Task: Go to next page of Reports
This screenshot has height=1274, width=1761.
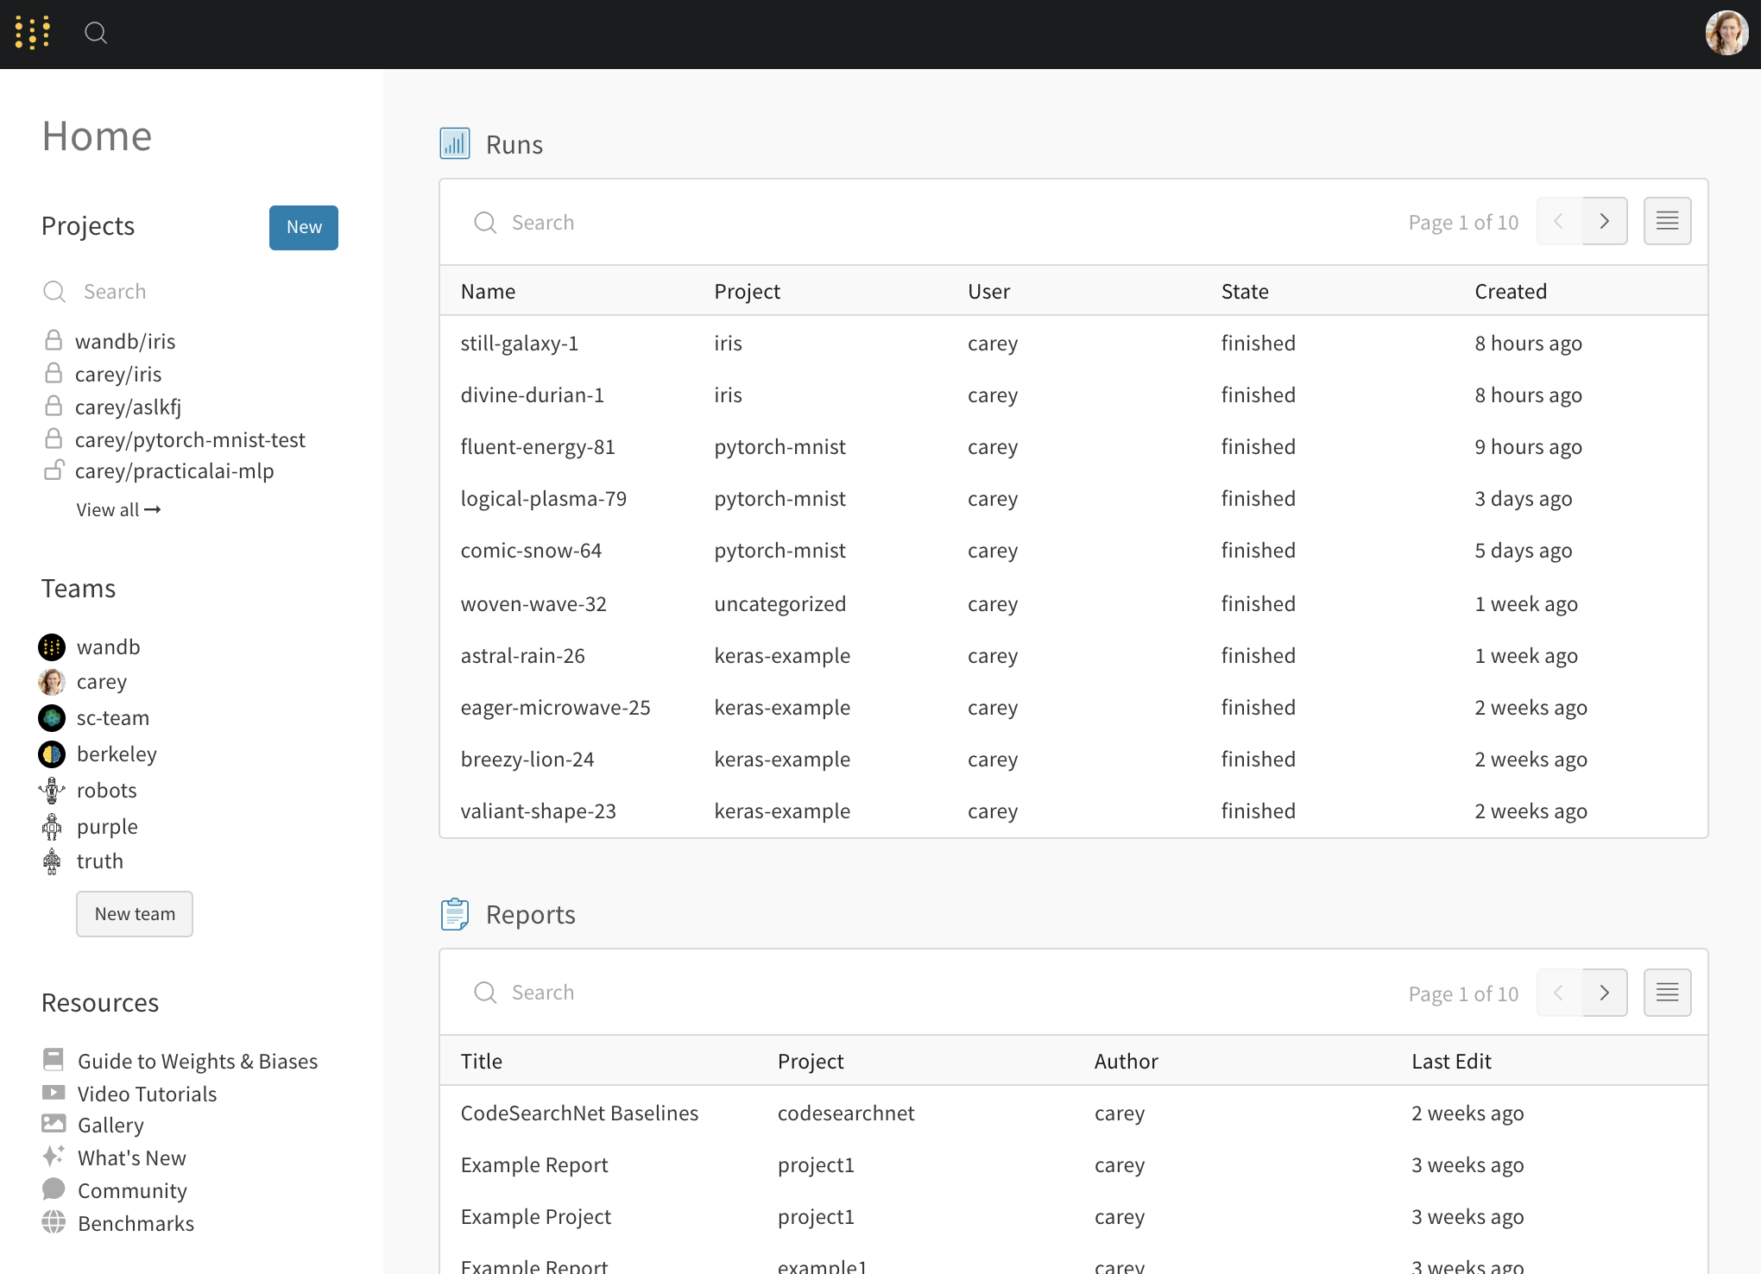Action: (x=1604, y=993)
